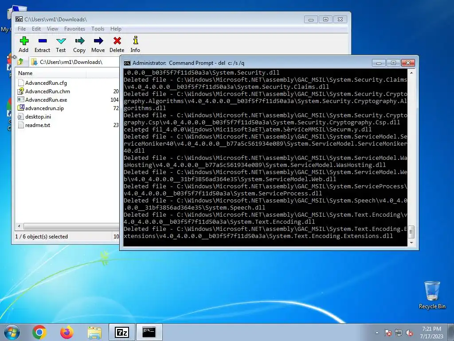Click the AdvancedRun.chm help file icon
Screen dimensions: 454x341
tap(20, 91)
